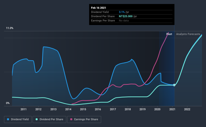Click the 11.0% y-axis label

[x=10, y=28]
